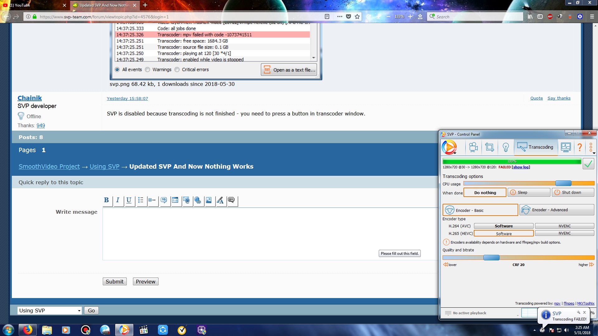Select the Warnings radio button
Viewport: 598px width, 336px height.
[x=148, y=70]
